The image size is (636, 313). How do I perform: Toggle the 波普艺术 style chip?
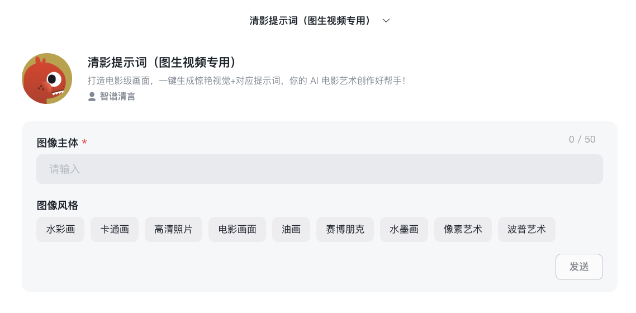[x=526, y=230]
